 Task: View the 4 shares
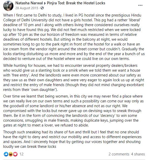pos(138,154)
